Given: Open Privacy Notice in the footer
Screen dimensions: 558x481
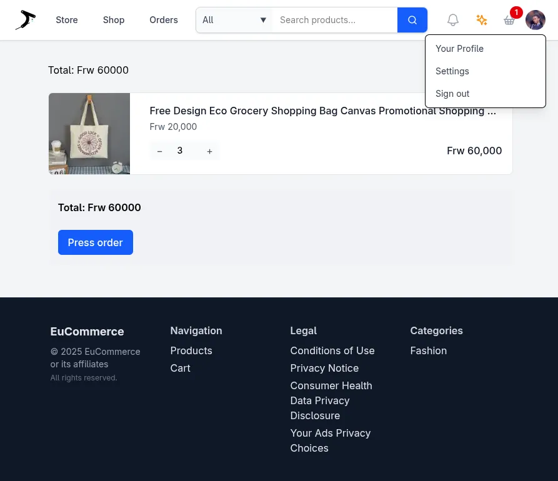Looking at the screenshot, I should 324,368.
